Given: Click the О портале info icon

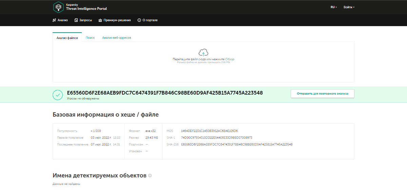Looking at the screenshot, I should point(139,20).
